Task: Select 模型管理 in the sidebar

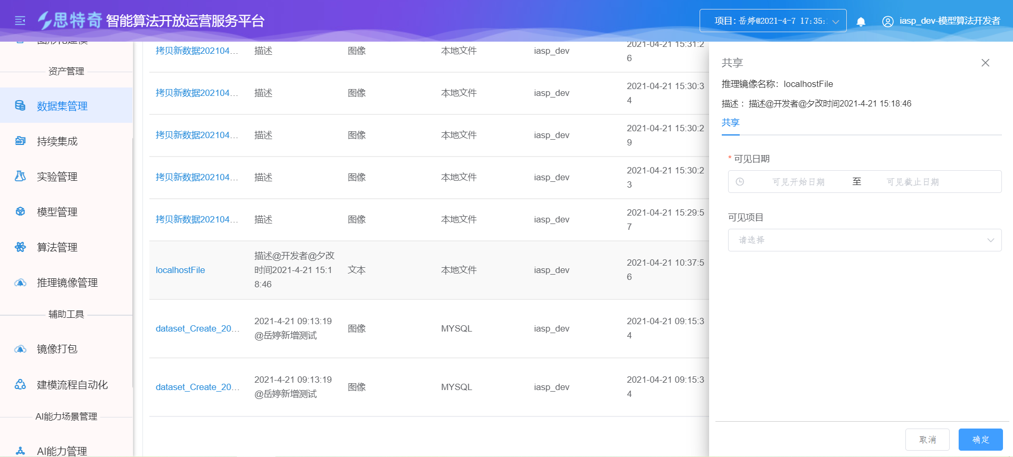Action: point(66,211)
